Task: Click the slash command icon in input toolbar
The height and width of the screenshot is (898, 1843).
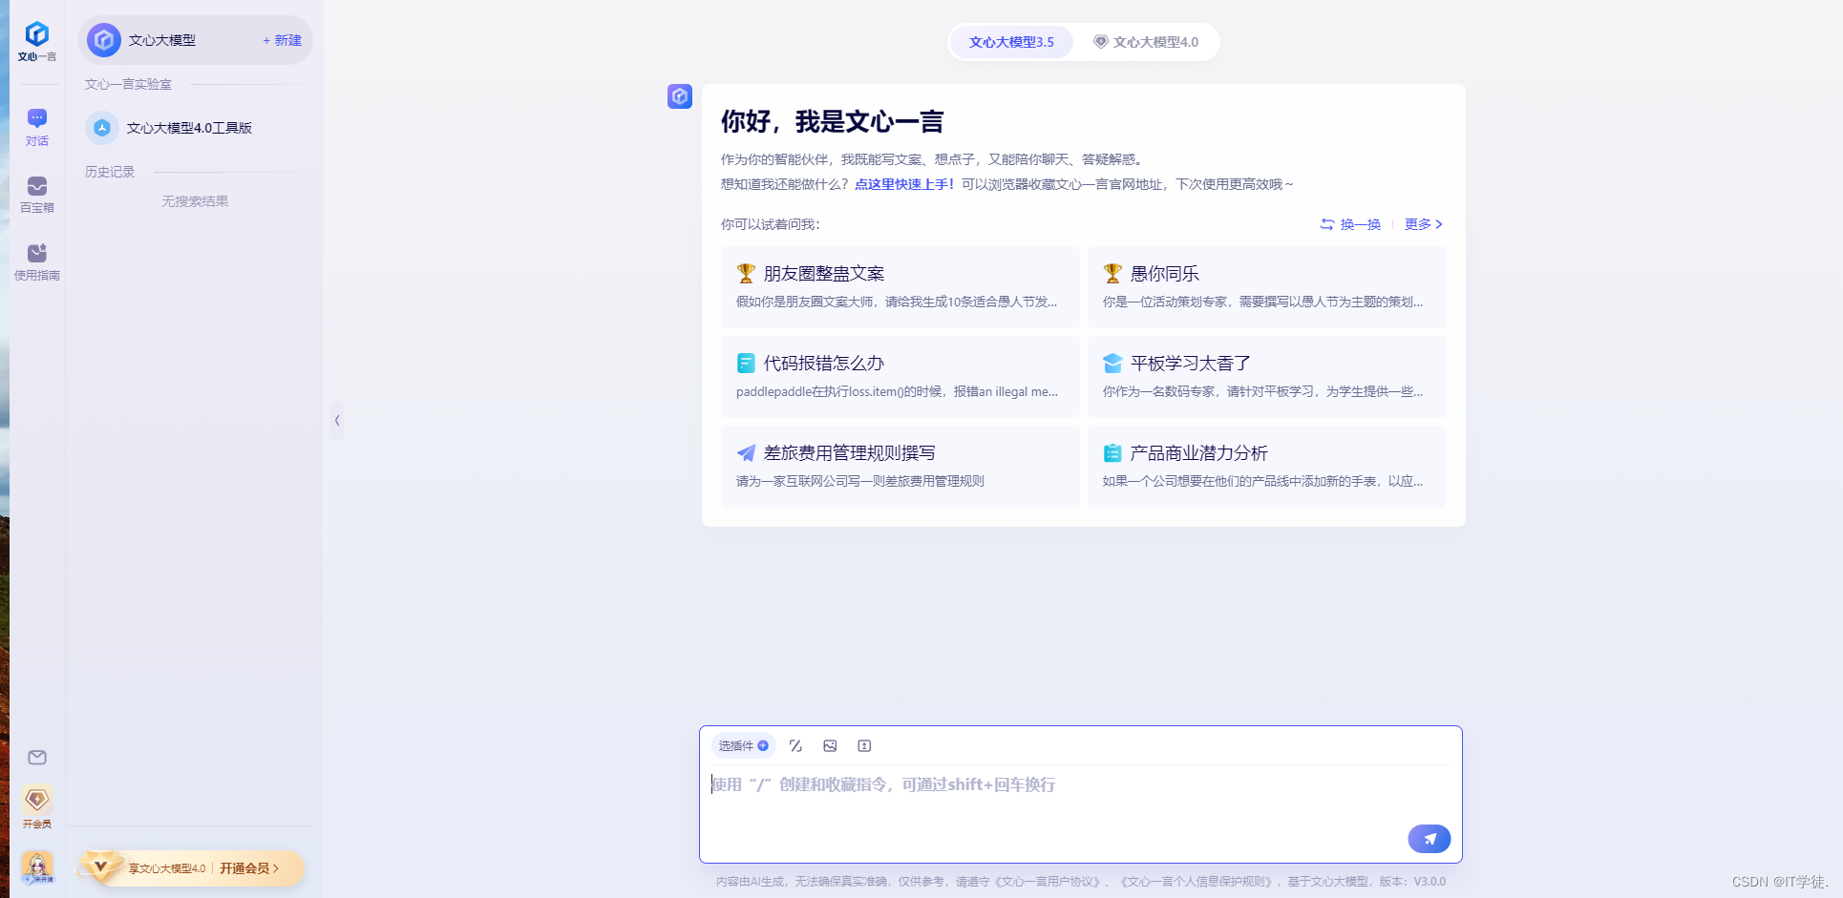Action: 795,746
